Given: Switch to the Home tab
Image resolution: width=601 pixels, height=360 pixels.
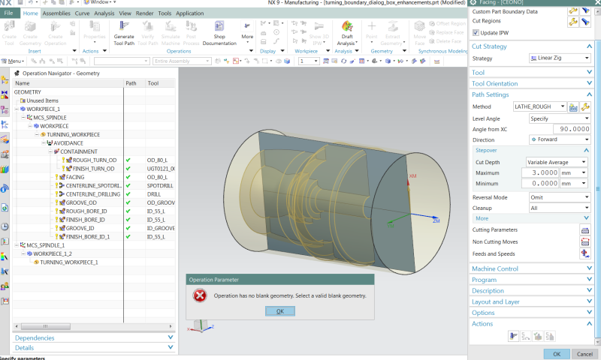Looking at the screenshot, I should pyautogui.click(x=30, y=13).
